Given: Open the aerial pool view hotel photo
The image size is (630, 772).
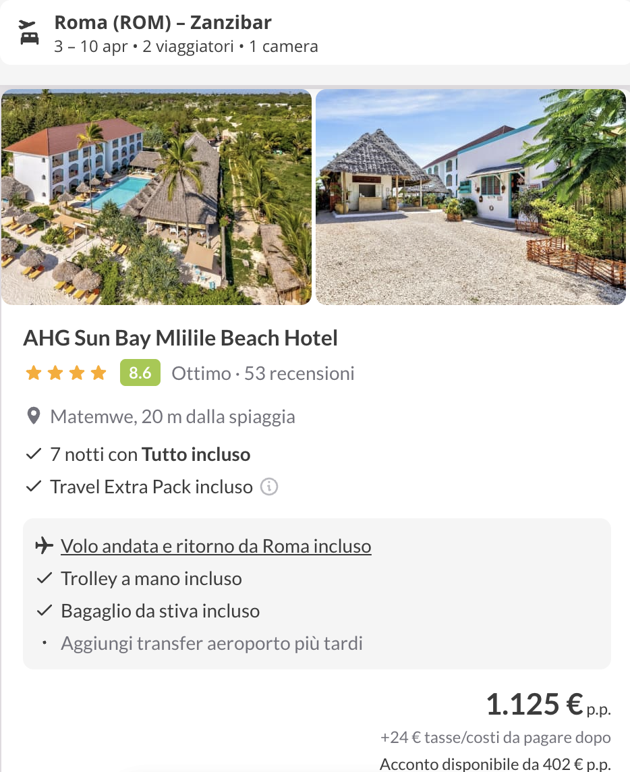Looking at the screenshot, I should (156, 197).
